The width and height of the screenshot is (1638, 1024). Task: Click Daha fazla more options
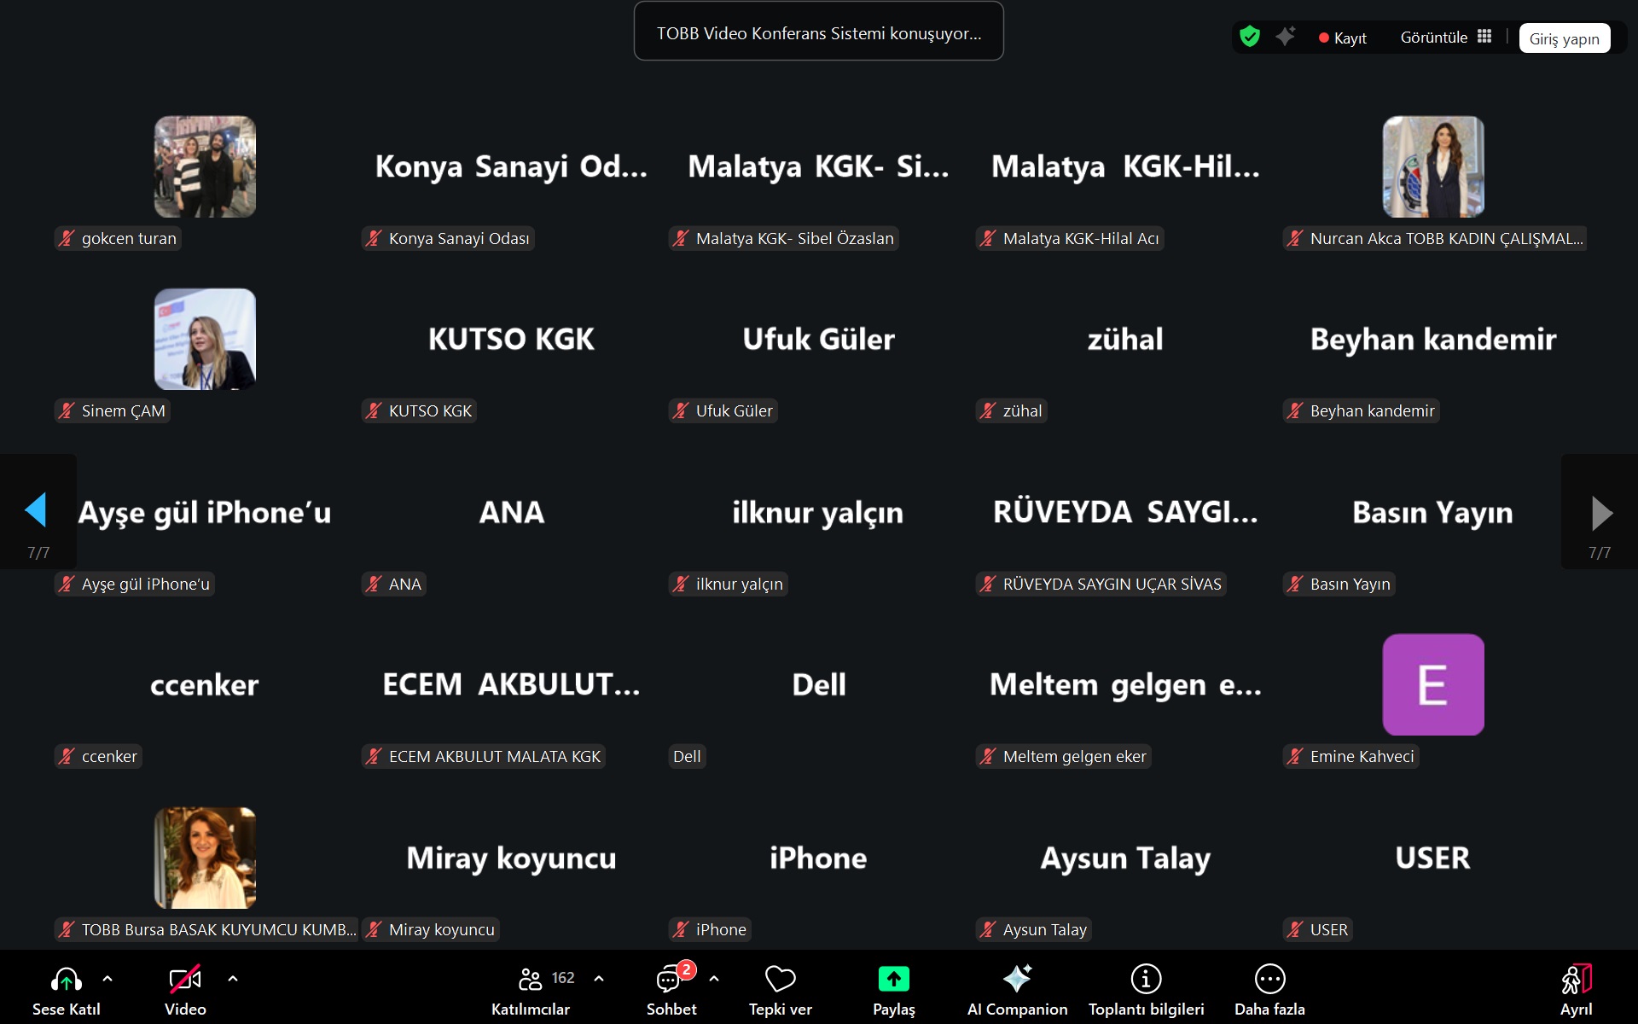click(1269, 990)
